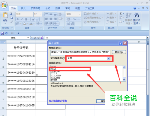Switch to the 插入 ribbon tab

pyautogui.click(x=23, y=8)
